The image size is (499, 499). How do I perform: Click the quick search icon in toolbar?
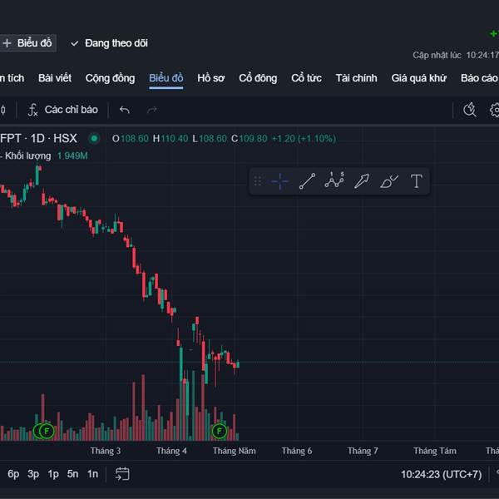coord(469,110)
